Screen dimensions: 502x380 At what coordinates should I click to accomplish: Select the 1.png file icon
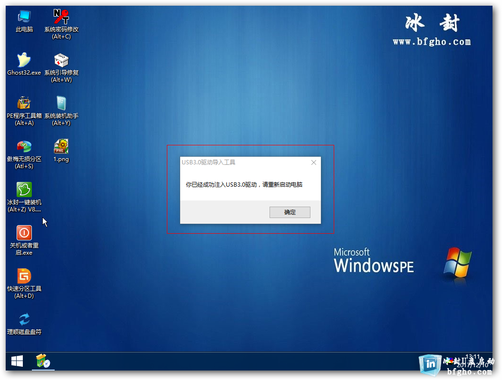(61, 151)
